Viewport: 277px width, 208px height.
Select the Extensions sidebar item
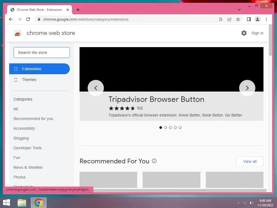point(39,69)
